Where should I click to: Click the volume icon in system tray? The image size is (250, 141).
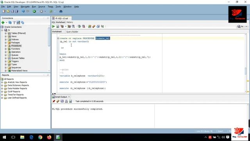click(x=223, y=137)
